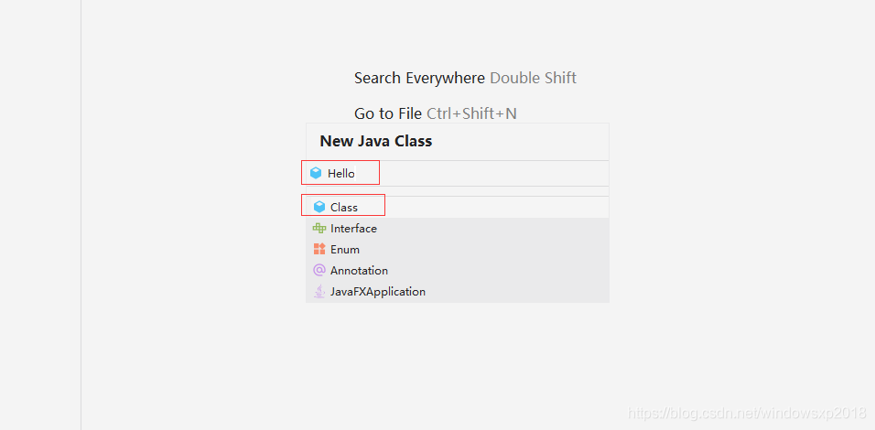Screen dimensions: 875x430
Task: Click the Double Shift shortcut text
Action: (533, 78)
